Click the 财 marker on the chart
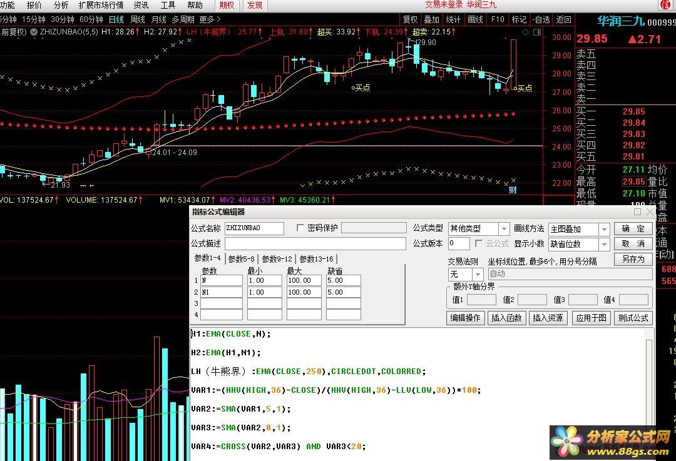The image size is (676, 461). pyautogui.click(x=513, y=190)
